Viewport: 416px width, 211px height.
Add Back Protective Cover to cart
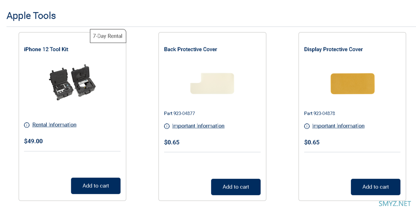coord(236,187)
